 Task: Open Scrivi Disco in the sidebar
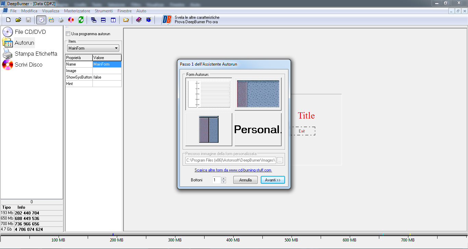tap(28, 65)
